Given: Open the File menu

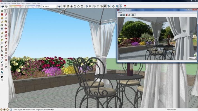Looking at the screenshot, I should [x=2, y=3].
